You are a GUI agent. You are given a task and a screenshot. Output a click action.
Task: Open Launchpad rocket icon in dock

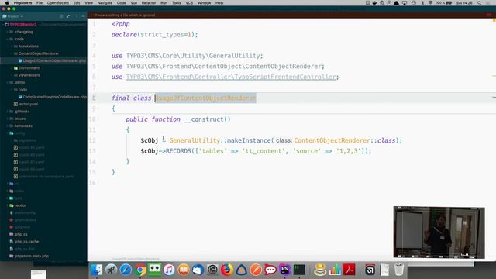pyautogui.click(x=111, y=270)
